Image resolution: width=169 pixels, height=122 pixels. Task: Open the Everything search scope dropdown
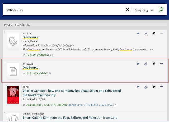pos(144,10)
